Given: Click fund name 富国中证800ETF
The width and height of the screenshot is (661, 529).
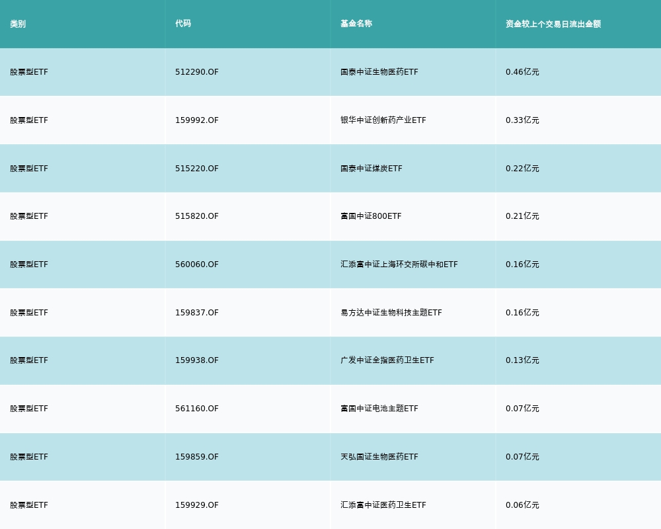Looking at the screenshot, I should click(371, 216).
